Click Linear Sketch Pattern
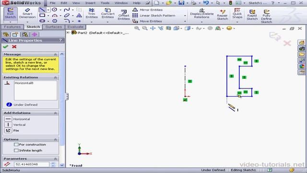Image resolution: width=307 pixels, height=173 pixels. 153,15
